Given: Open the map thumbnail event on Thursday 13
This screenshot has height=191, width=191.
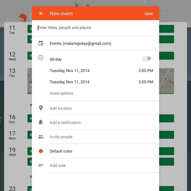Looking at the screenshot, I should pyautogui.click(x=167, y=81).
